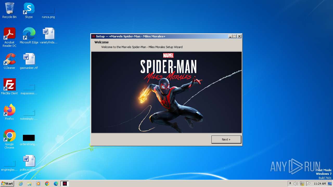Viewport: 333px width, 187px height.
Task: Launch Edge from the taskbar
Action: pos(56,184)
